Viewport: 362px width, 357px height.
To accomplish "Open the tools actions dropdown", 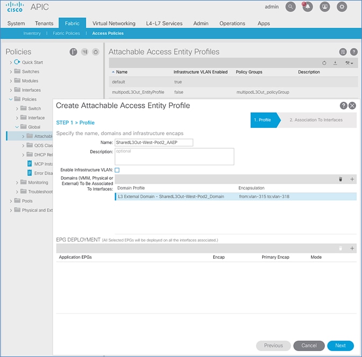I will (x=349, y=63).
